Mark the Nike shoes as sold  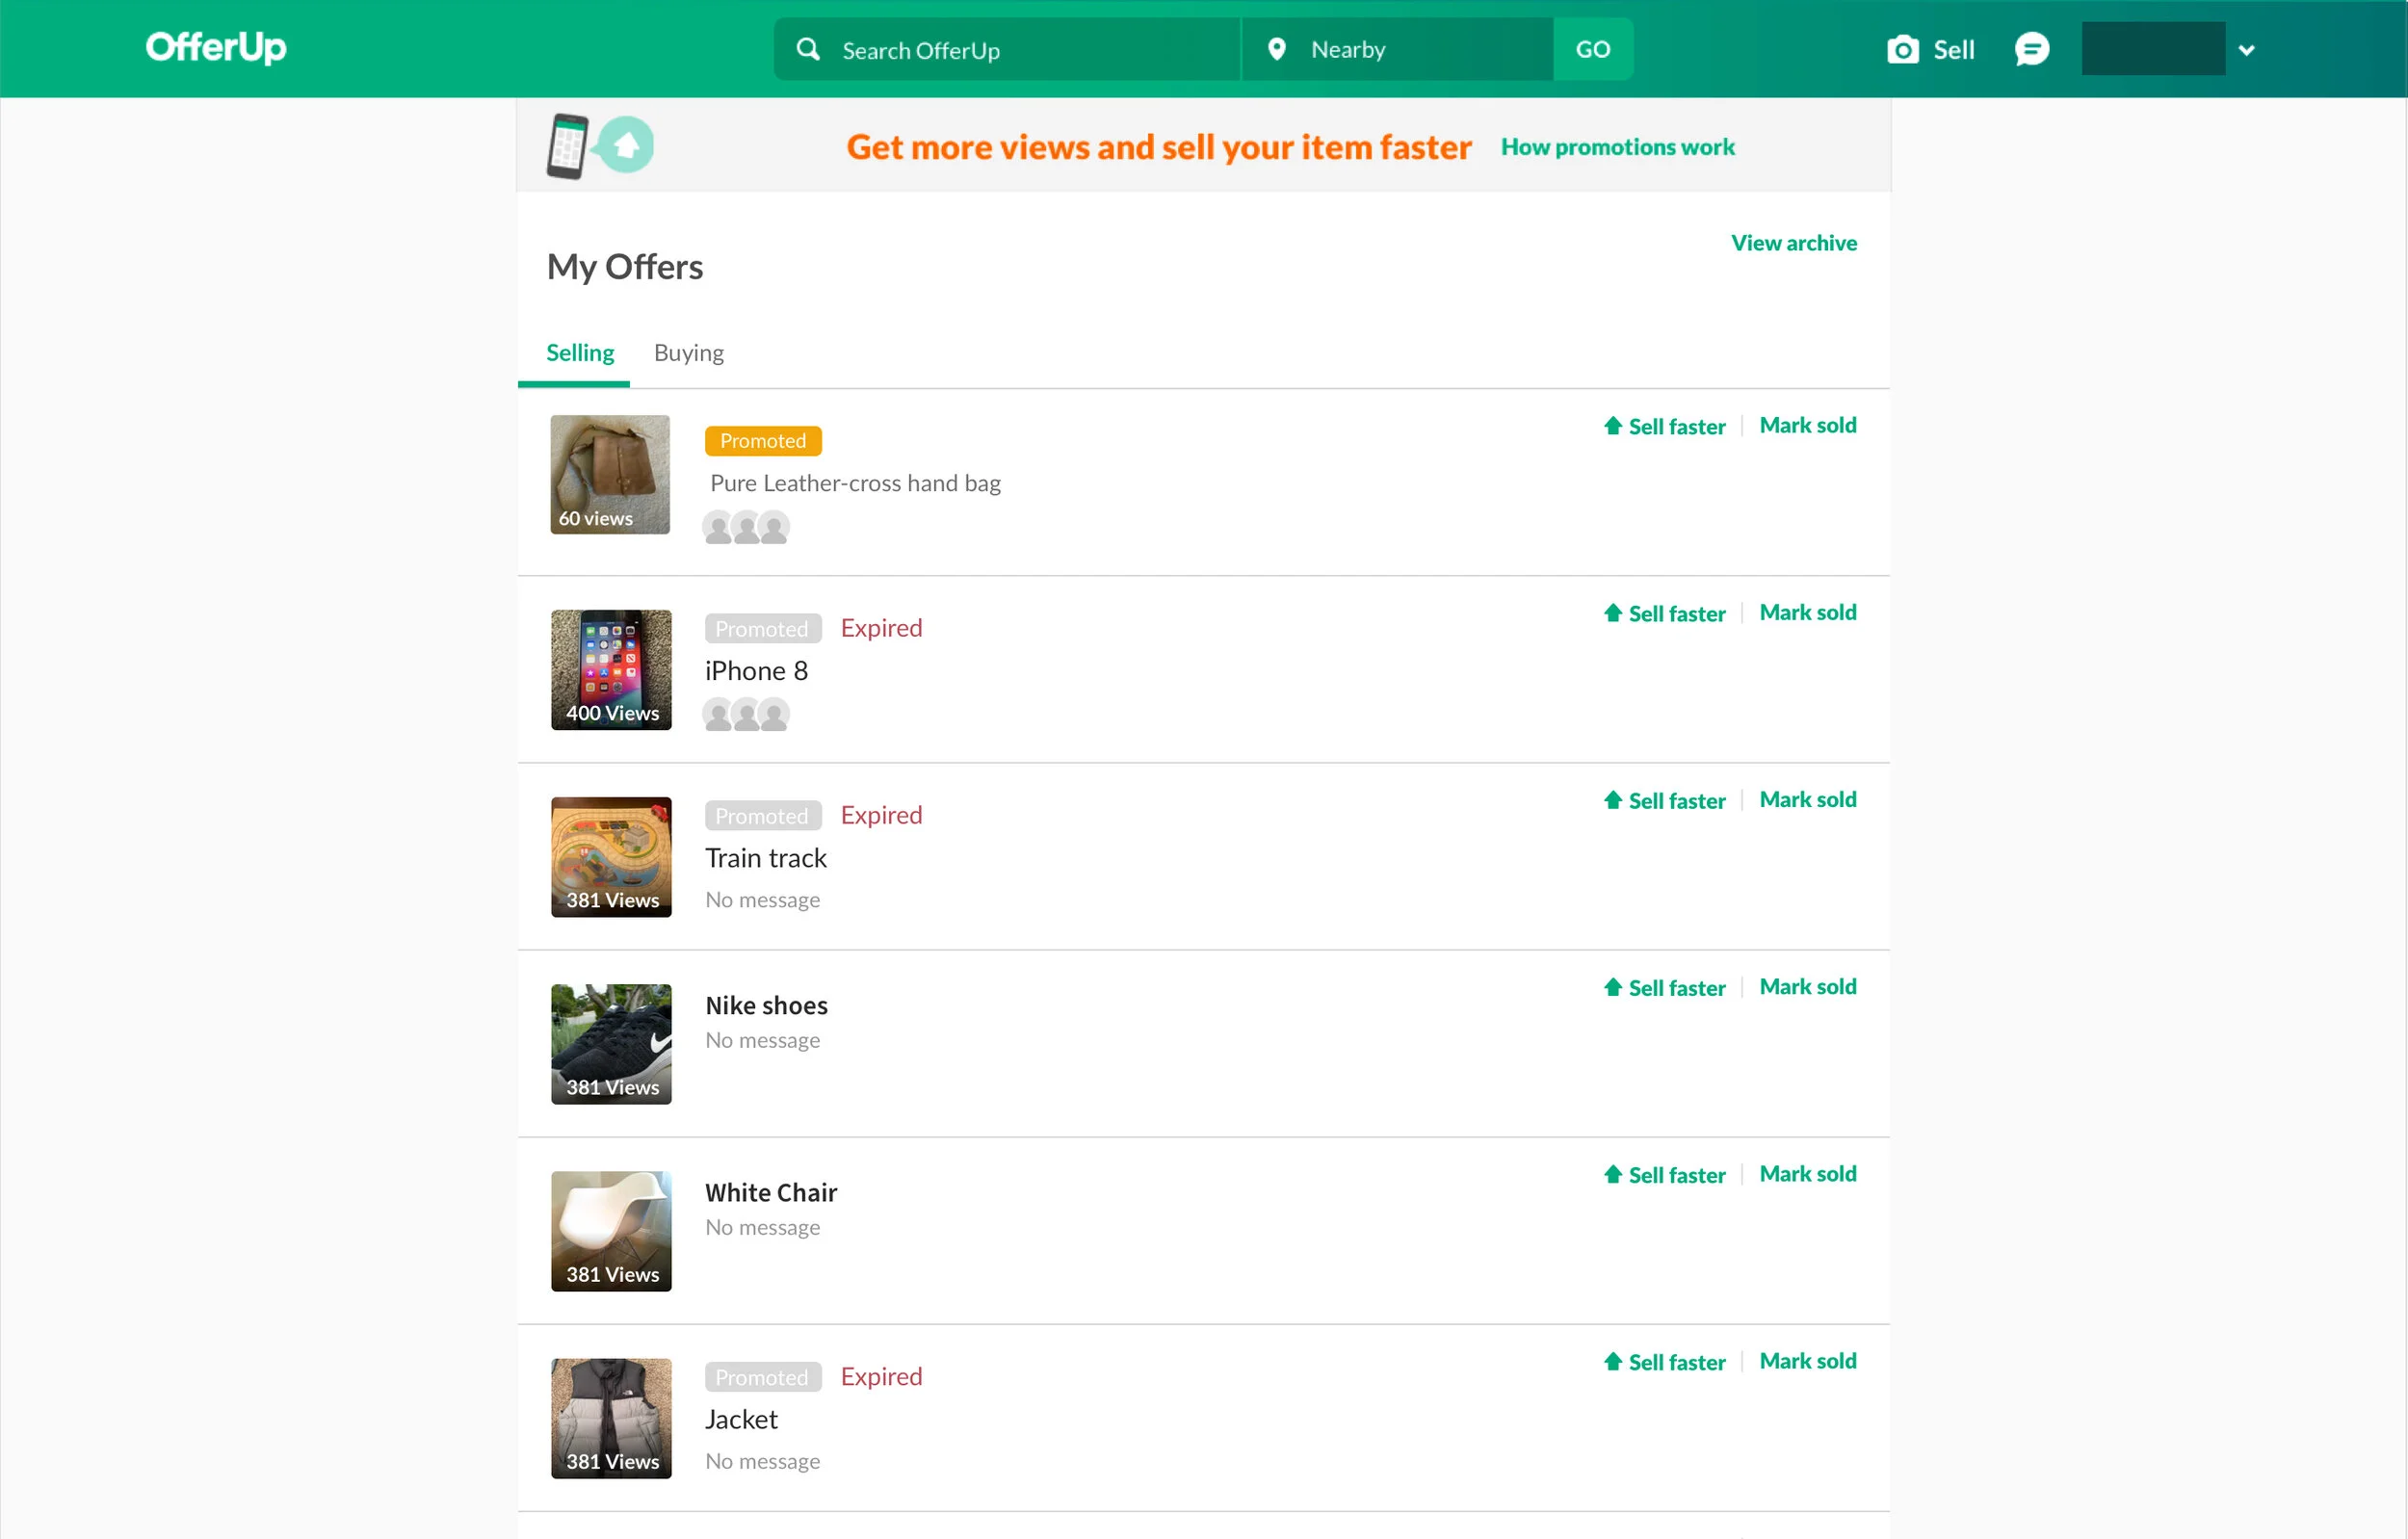click(1806, 986)
